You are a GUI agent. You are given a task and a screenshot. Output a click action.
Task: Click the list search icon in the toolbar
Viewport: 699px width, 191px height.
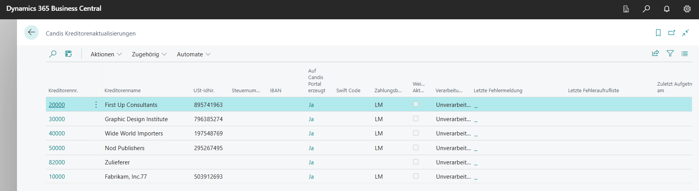click(x=53, y=54)
